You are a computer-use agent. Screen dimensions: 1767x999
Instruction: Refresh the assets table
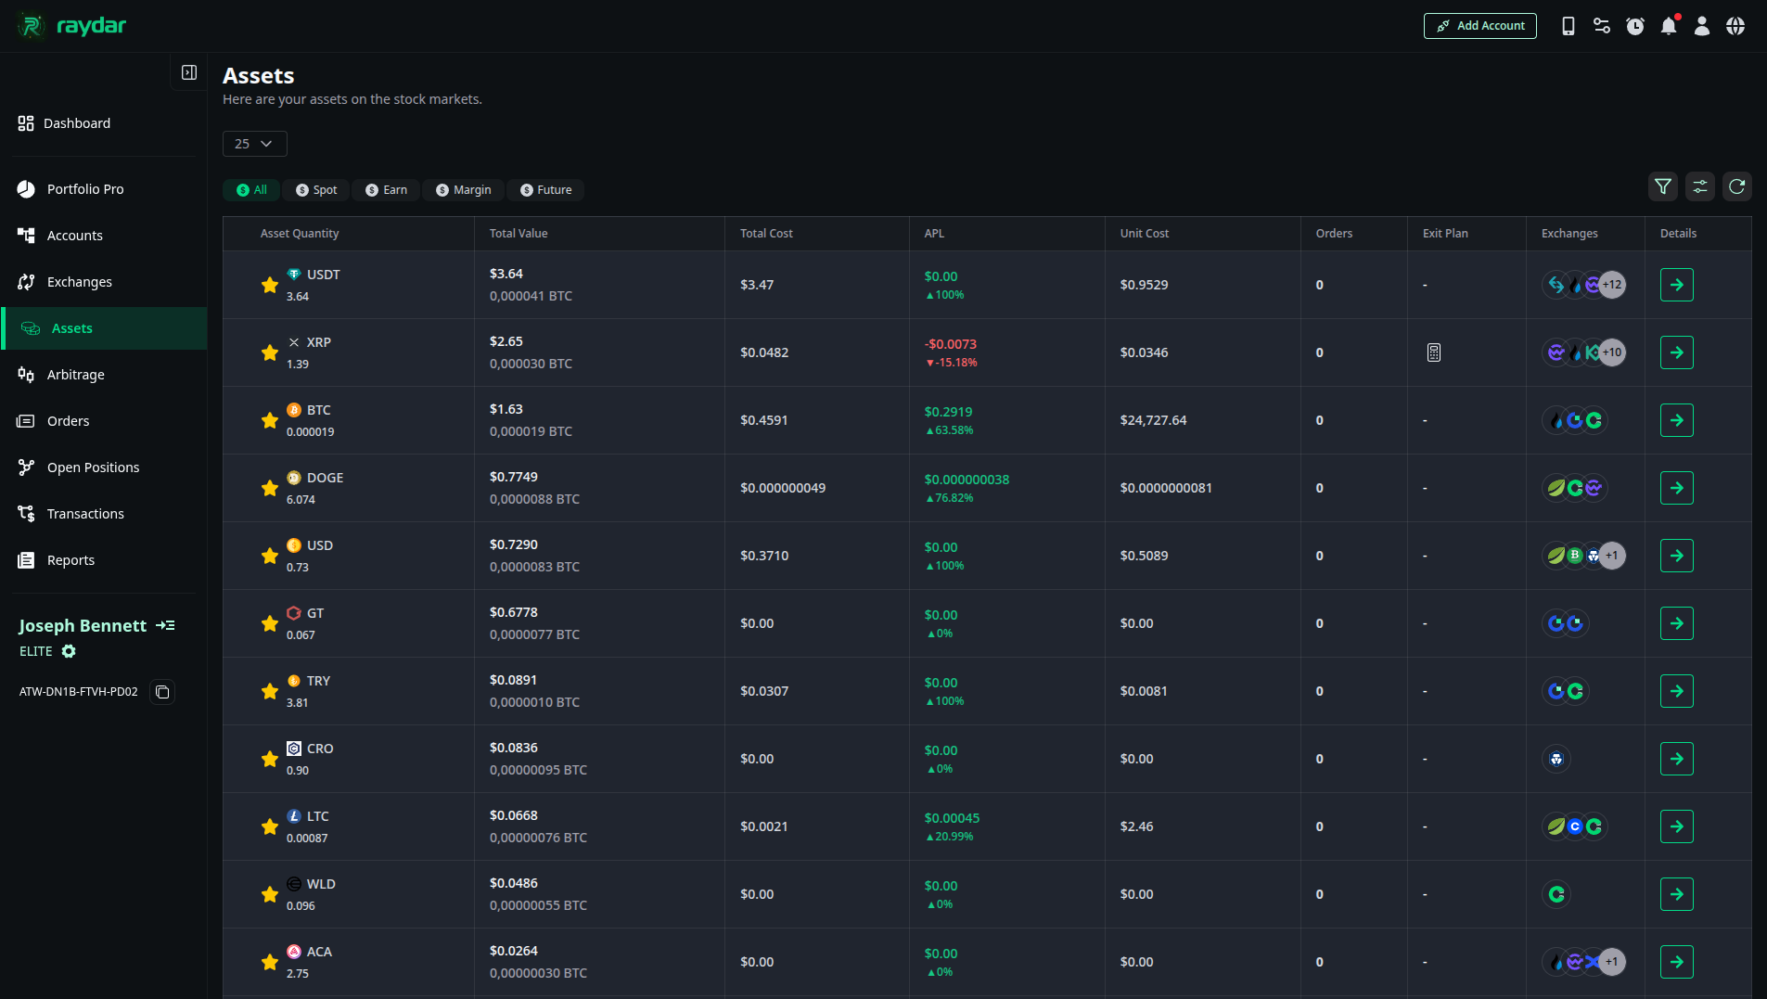tap(1736, 186)
